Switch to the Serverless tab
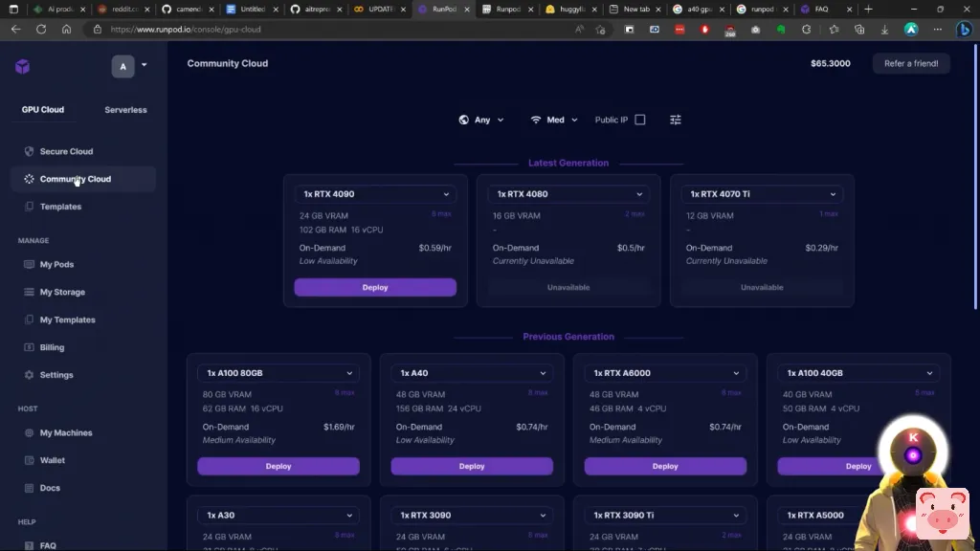 click(x=125, y=109)
